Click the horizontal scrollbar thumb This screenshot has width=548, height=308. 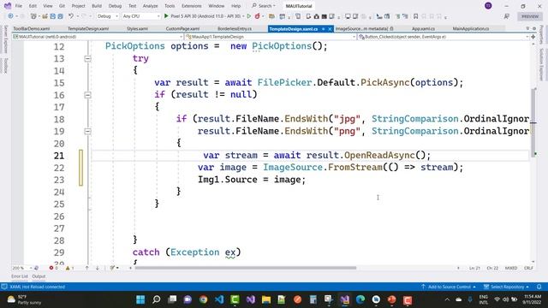tap(246, 268)
